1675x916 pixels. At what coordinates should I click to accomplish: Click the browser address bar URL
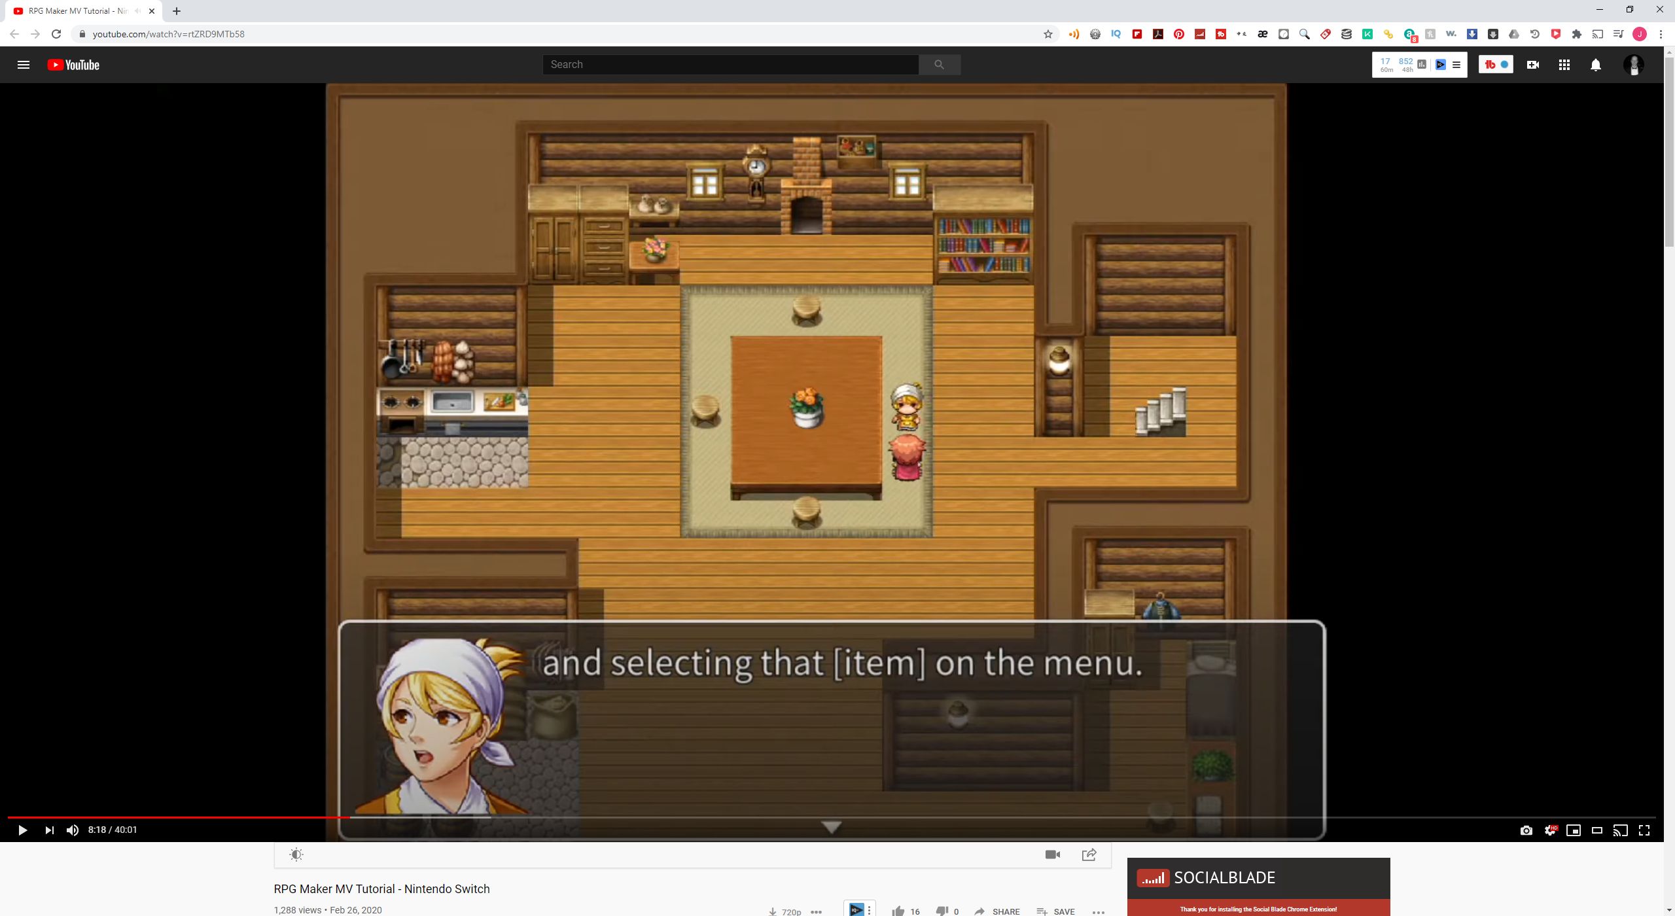tap(168, 34)
